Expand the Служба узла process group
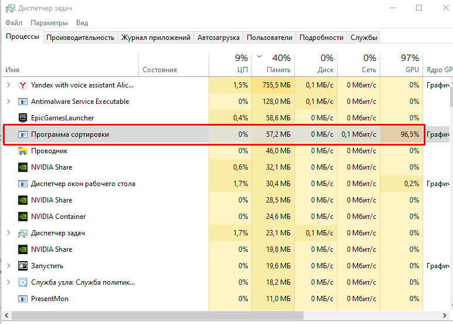The image size is (453, 324). (x=8, y=282)
